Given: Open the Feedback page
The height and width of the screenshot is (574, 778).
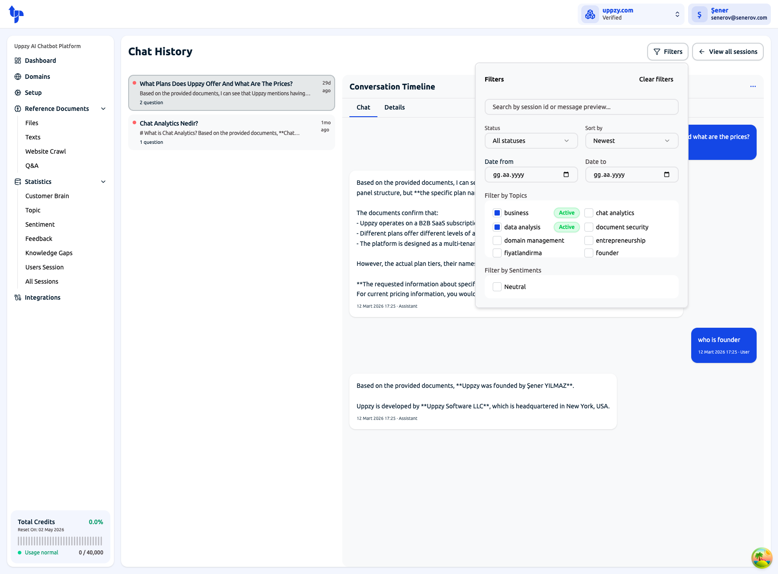Looking at the screenshot, I should coord(39,239).
